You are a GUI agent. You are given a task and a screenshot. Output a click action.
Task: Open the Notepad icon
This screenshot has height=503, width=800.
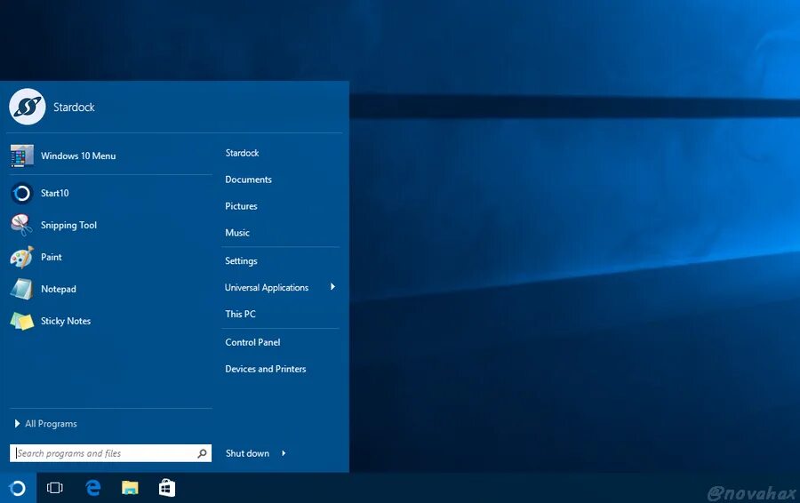(22, 289)
